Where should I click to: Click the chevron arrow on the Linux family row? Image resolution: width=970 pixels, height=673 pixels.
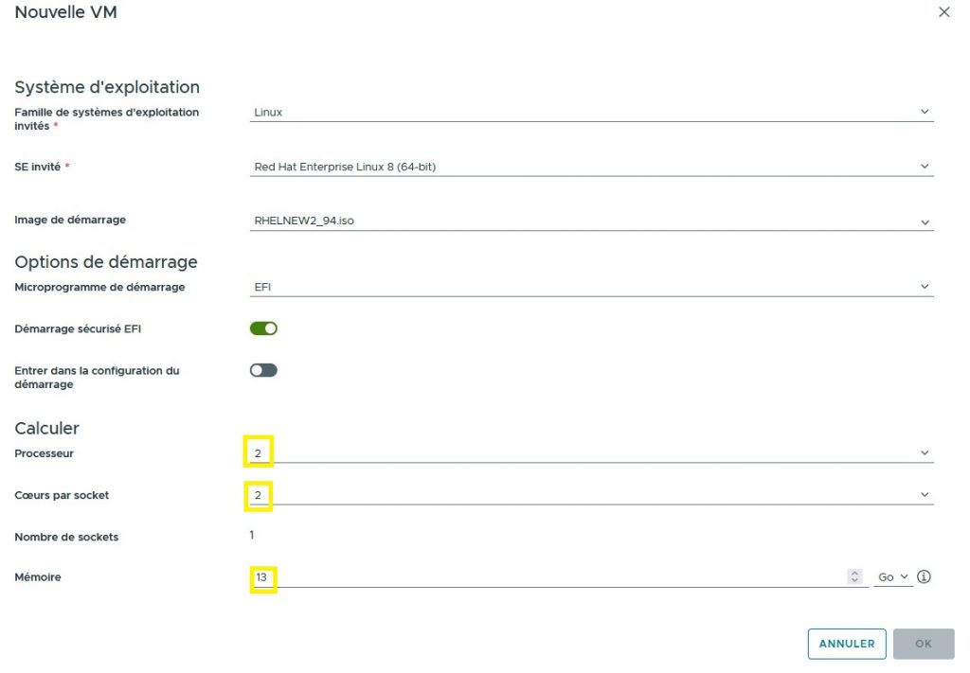(x=925, y=112)
